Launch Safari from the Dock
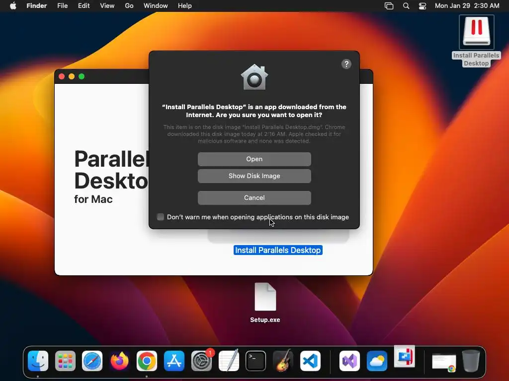509x381 pixels. pos(92,361)
